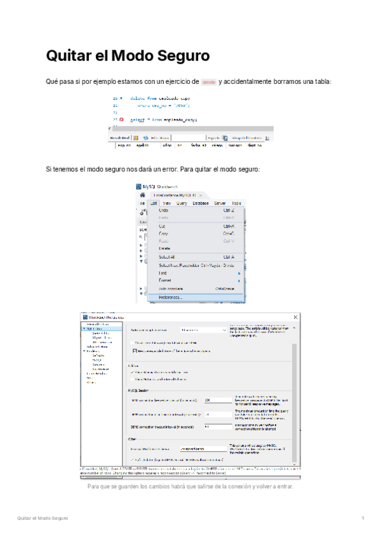Select Administration in Preferences tree
Viewport: 381px width, 539px height.
pyautogui.click(x=97, y=346)
